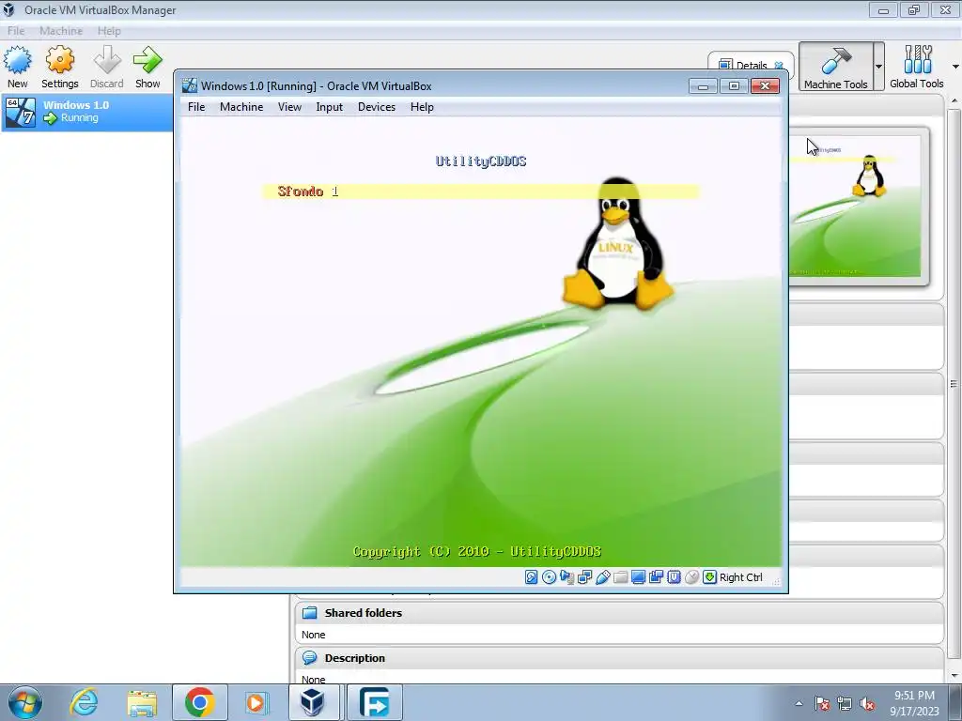Click audio icon in VM status bar
The image size is (962, 721).
(x=566, y=577)
